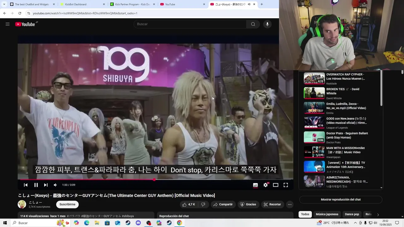
Task: Seek on the red progress bar
Action: point(155,180)
